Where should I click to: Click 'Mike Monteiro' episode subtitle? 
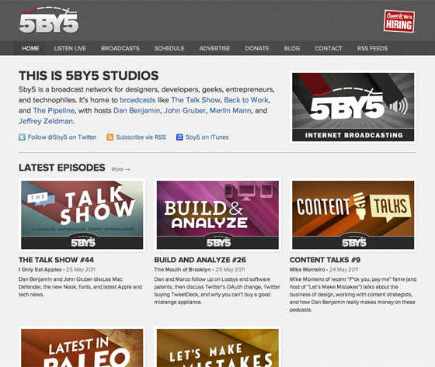click(307, 269)
